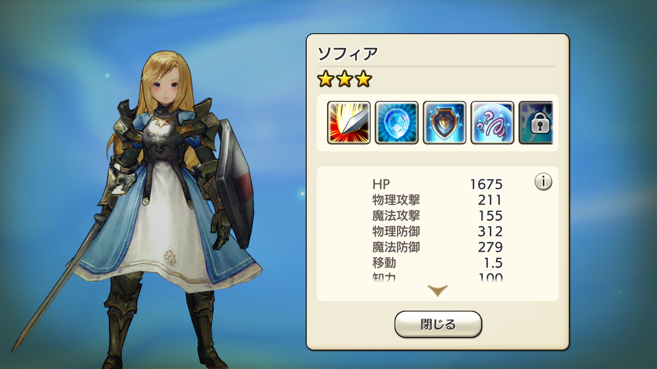
Task: Select the 物理防御 stat row
Action: pyautogui.click(x=438, y=232)
